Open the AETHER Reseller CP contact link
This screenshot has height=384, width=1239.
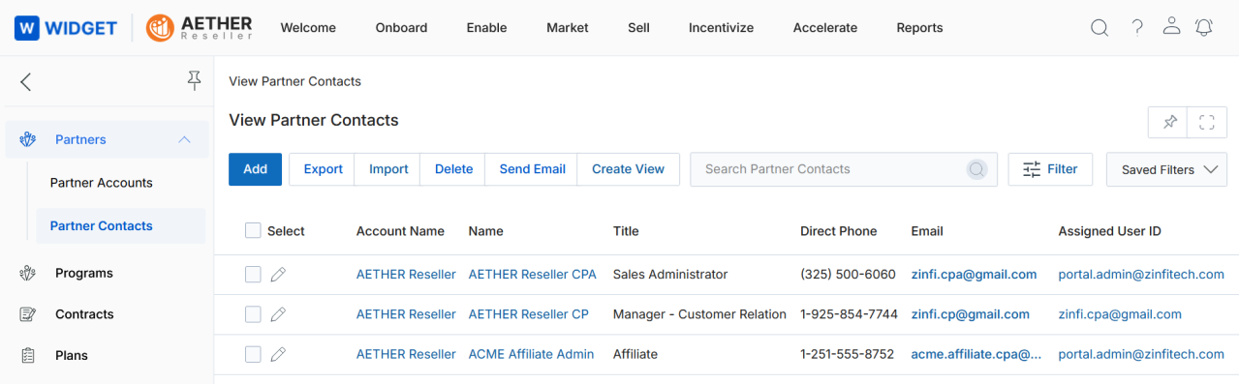pyautogui.click(x=528, y=314)
